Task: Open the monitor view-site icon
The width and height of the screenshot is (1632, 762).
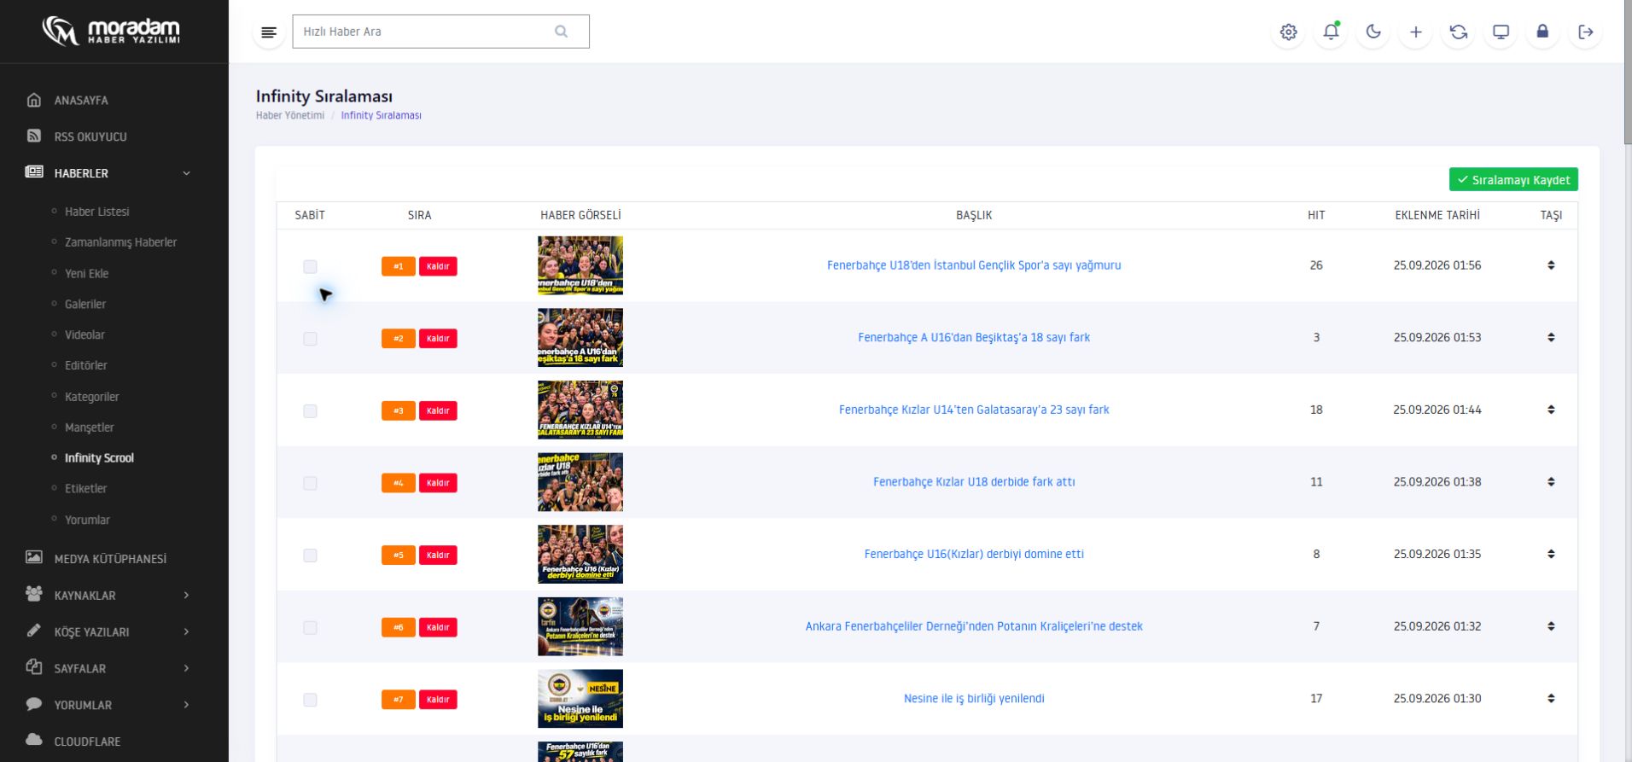Action: tap(1501, 32)
